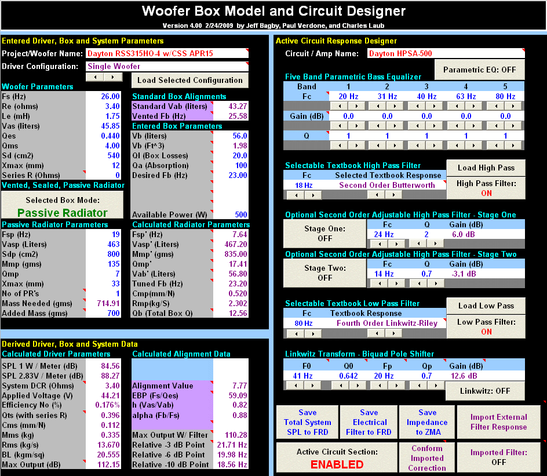Increase Band 2 Gain with right arrow
547x476 pixels.
[x=395, y=126]
